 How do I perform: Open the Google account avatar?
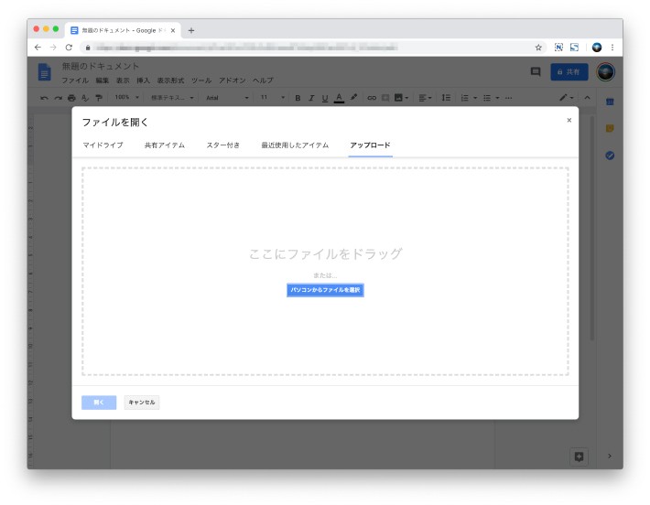605,71
